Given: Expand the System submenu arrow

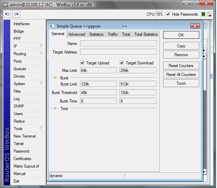Looking at the screenshot, I should point(42,83).
